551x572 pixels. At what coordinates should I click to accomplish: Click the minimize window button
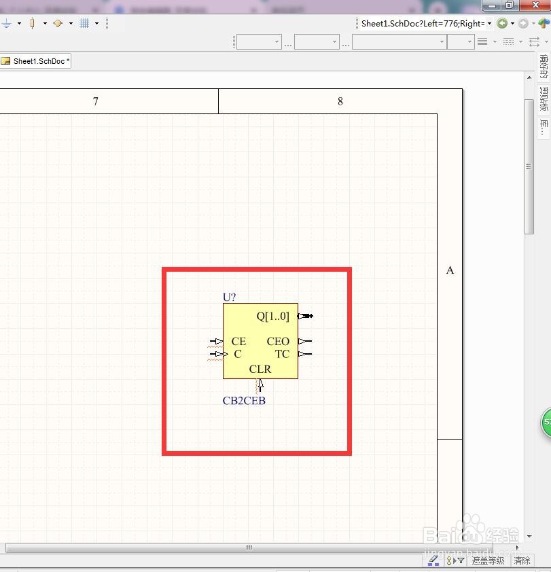(x=492, y=5)
